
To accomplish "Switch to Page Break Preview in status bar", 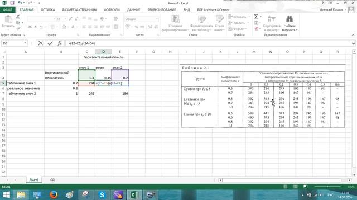I will (x=305, y=187).
